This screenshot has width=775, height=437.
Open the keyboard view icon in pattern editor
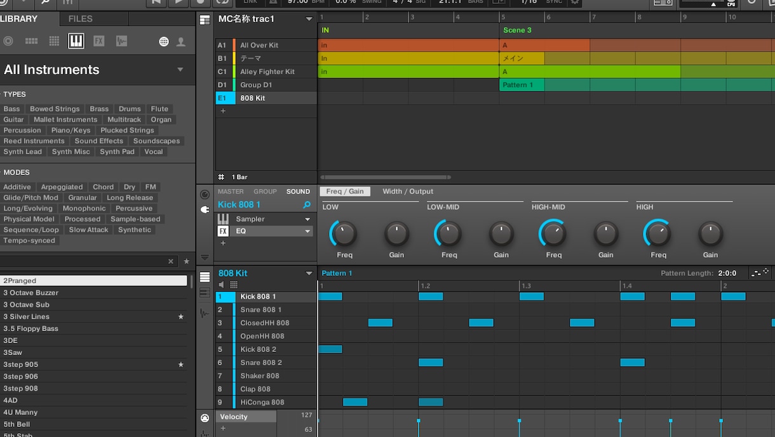[x=205, y=292]
